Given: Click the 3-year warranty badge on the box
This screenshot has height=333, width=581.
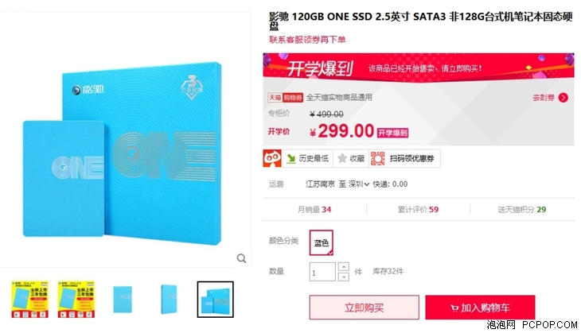Looking at the screenshot, I should (192, 87).
